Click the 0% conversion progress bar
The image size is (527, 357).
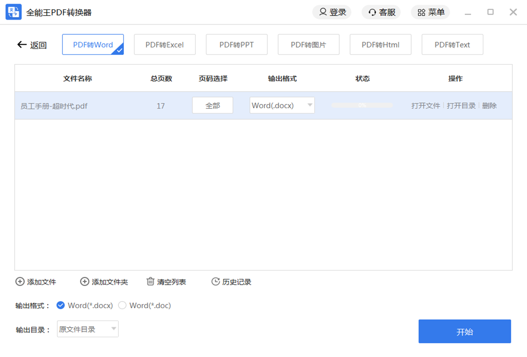362,106
